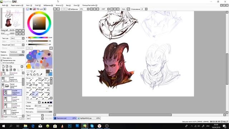Choose the Pen Bic brush

35,94
